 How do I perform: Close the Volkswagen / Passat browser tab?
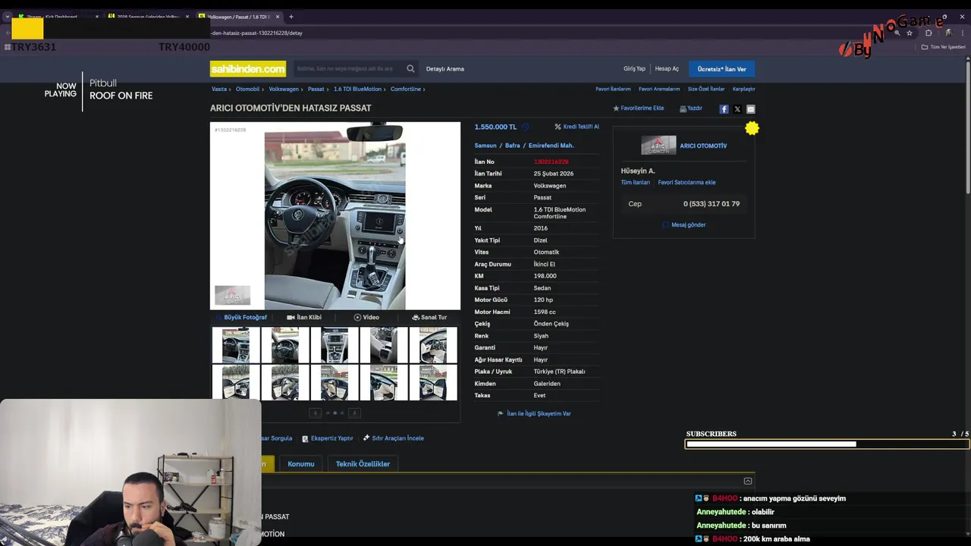click(x=278, y=17)
